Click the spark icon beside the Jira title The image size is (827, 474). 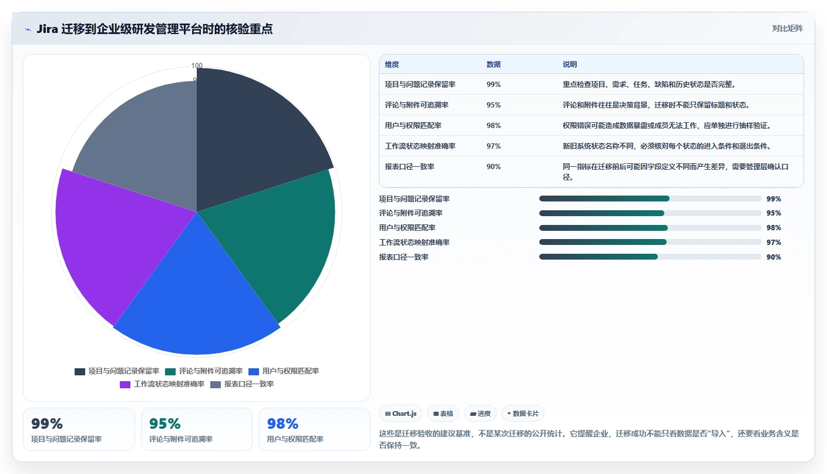[28, 29]
